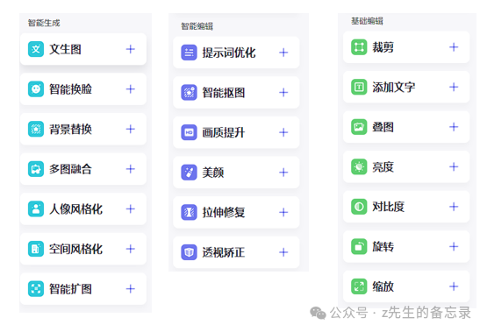The width and height of the screenshot is (487, 332).
Task: Click the 背景替换 icon
Action: (x=36, y=129)
